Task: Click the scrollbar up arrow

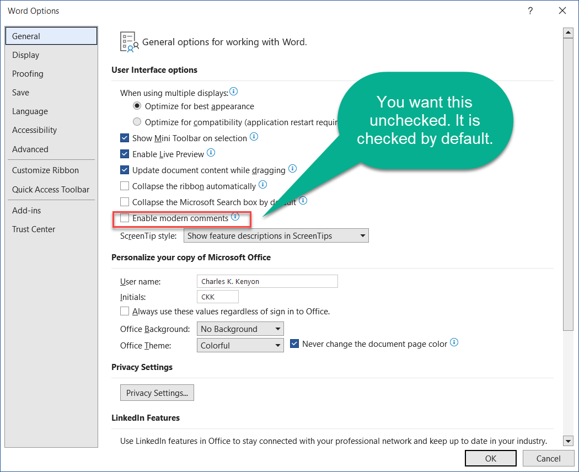Action: pos(569,33)
